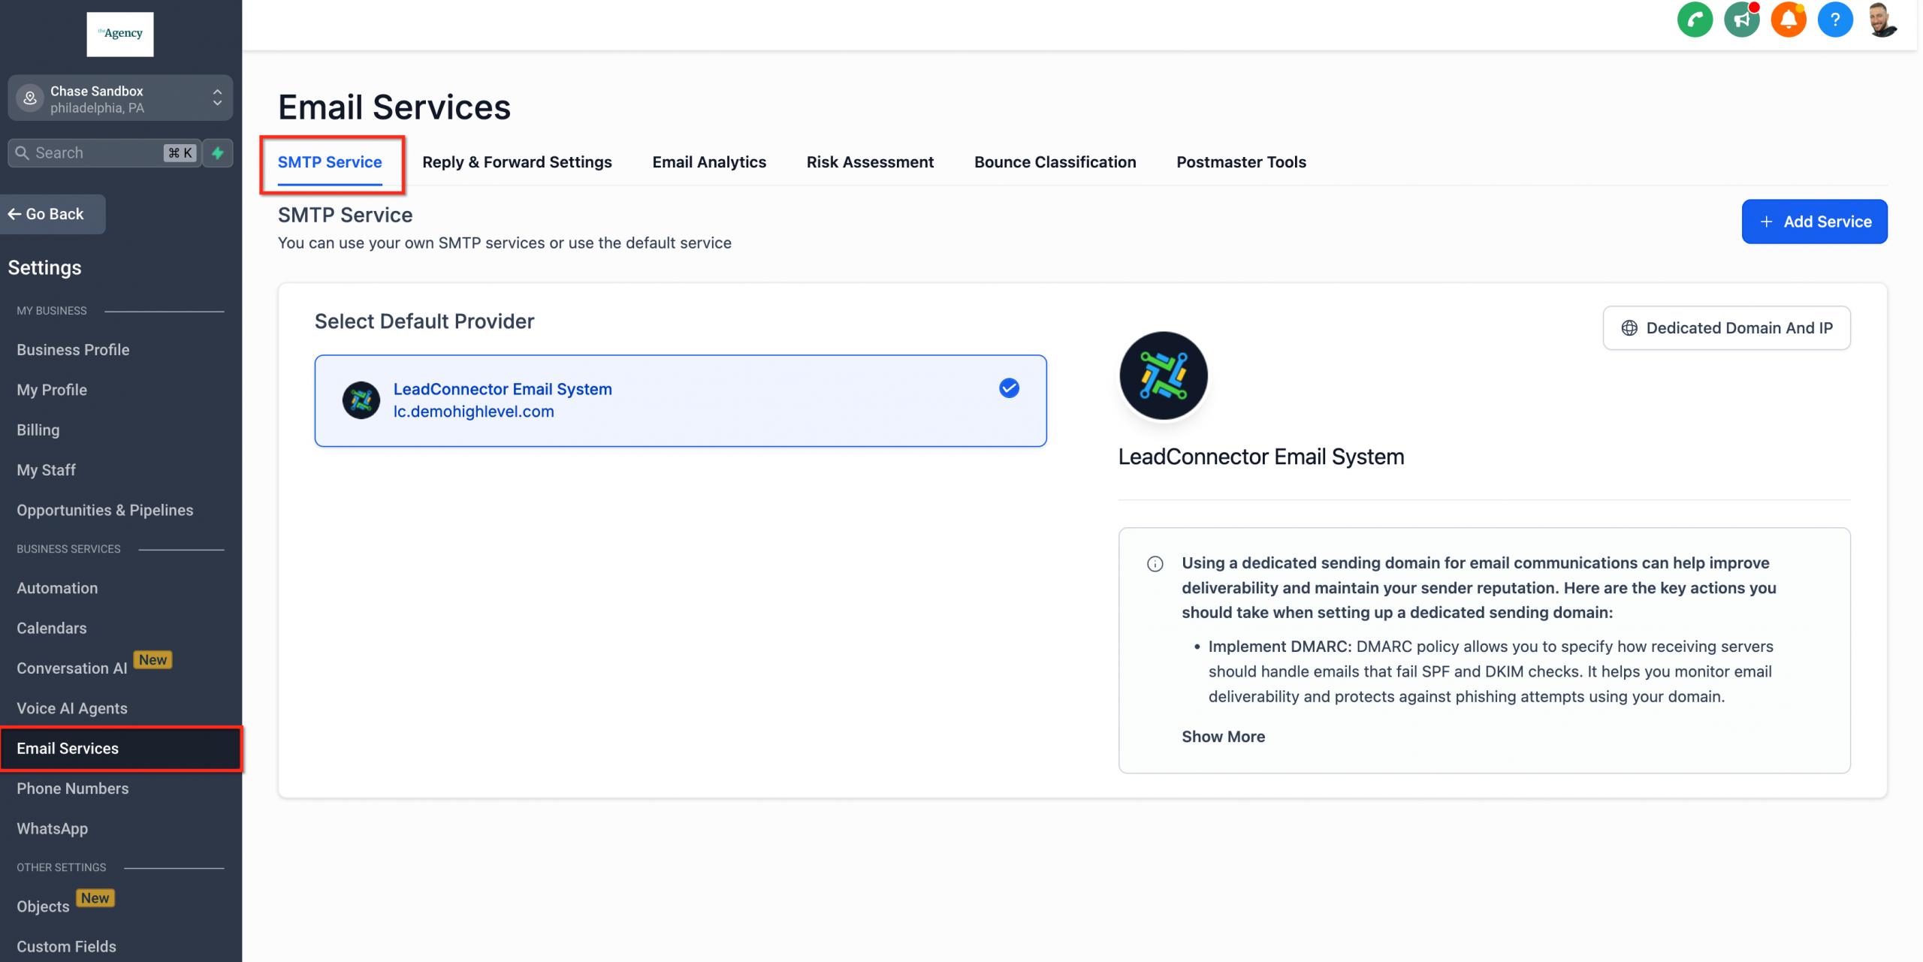
Task: Click the Show More link
Action: pos(1223,737)
